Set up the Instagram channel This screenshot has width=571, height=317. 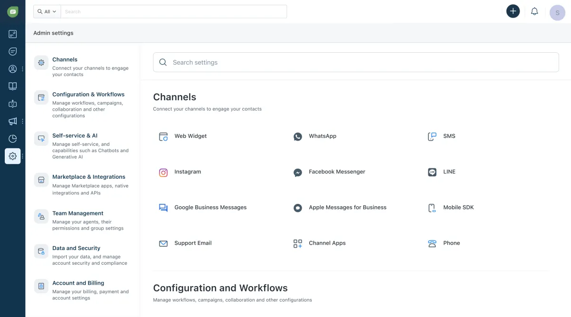pyautogui.click(x=187, y=172)
